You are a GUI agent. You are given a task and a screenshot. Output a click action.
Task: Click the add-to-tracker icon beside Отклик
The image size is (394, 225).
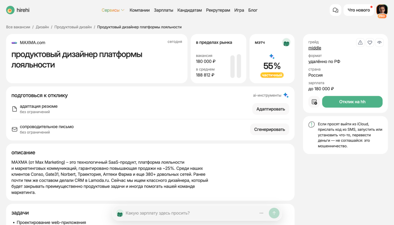(314, 102)
